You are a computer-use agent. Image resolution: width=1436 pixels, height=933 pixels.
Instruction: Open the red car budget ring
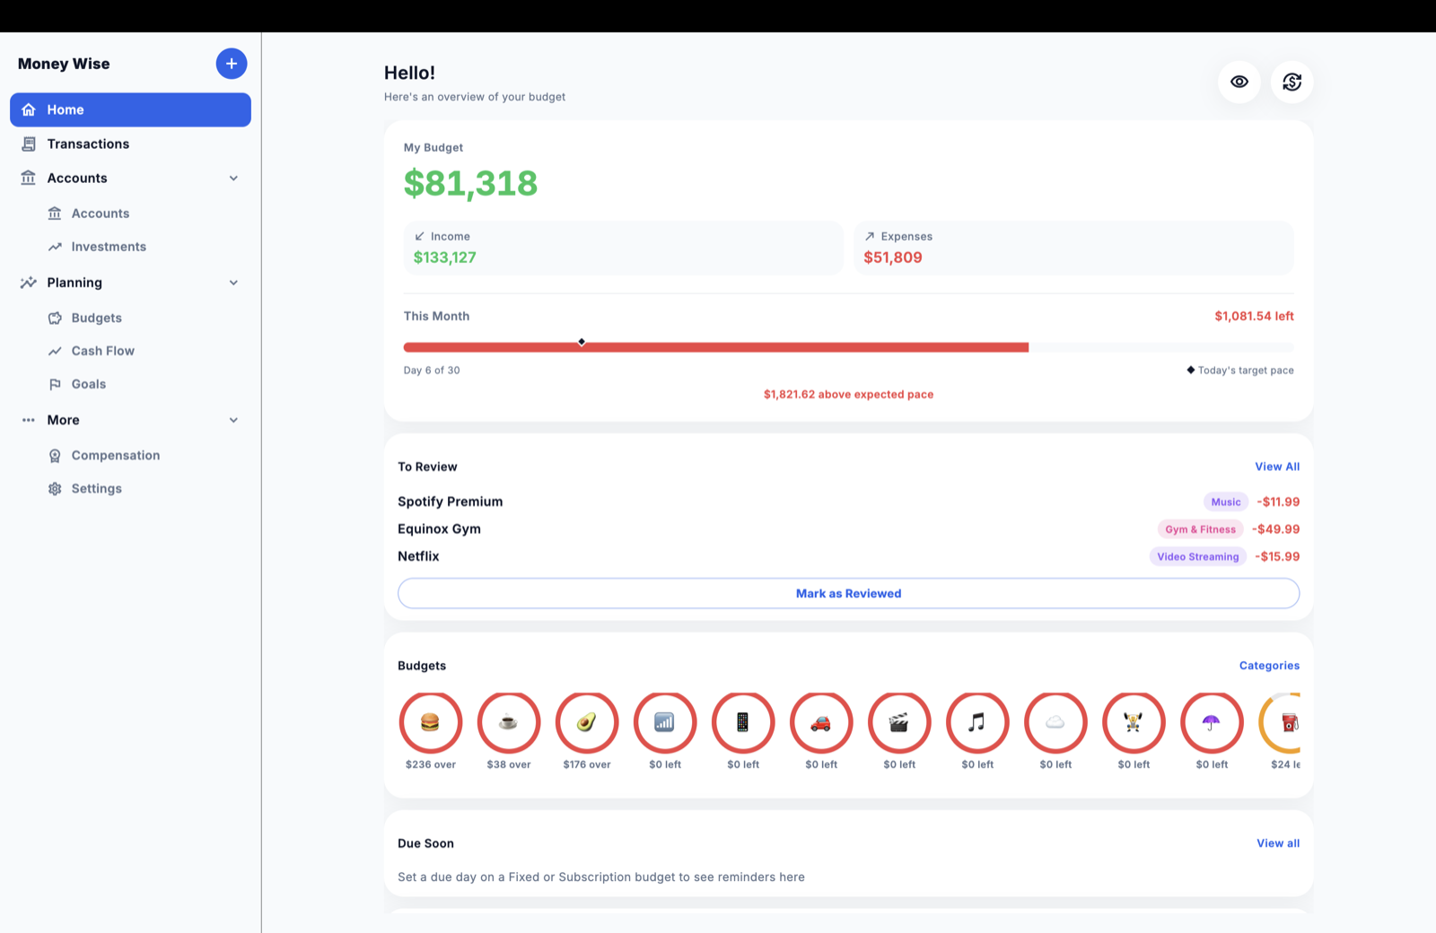pos(821,722)
